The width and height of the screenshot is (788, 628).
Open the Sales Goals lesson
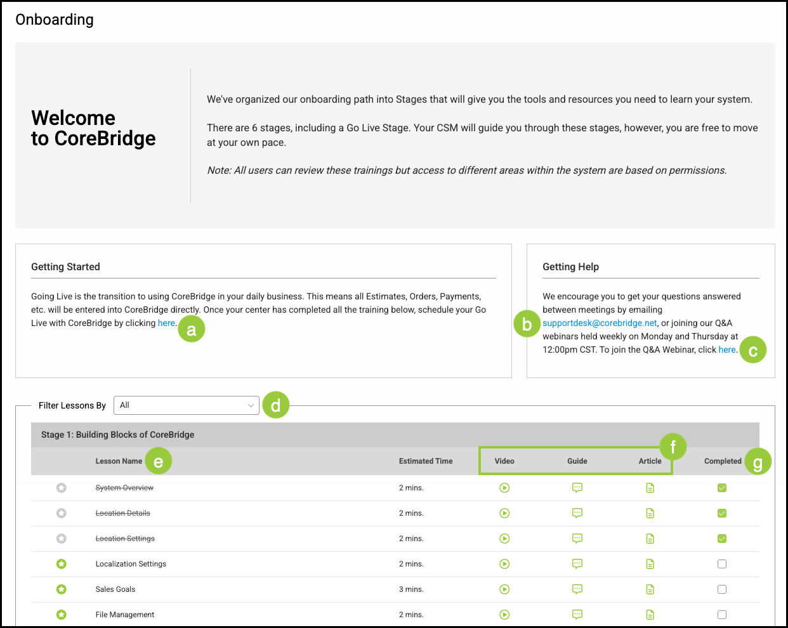[x=115, y=589]
